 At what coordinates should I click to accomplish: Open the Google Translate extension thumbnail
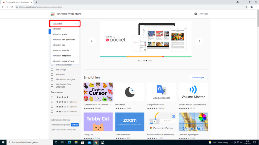[162, 92]
